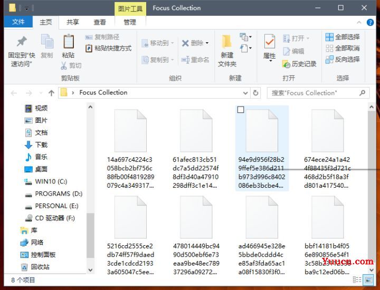Open Videos (视频) in navigation pane
Image resolution: width=380 pixels, height=290 pixels.
pos(36,108)
